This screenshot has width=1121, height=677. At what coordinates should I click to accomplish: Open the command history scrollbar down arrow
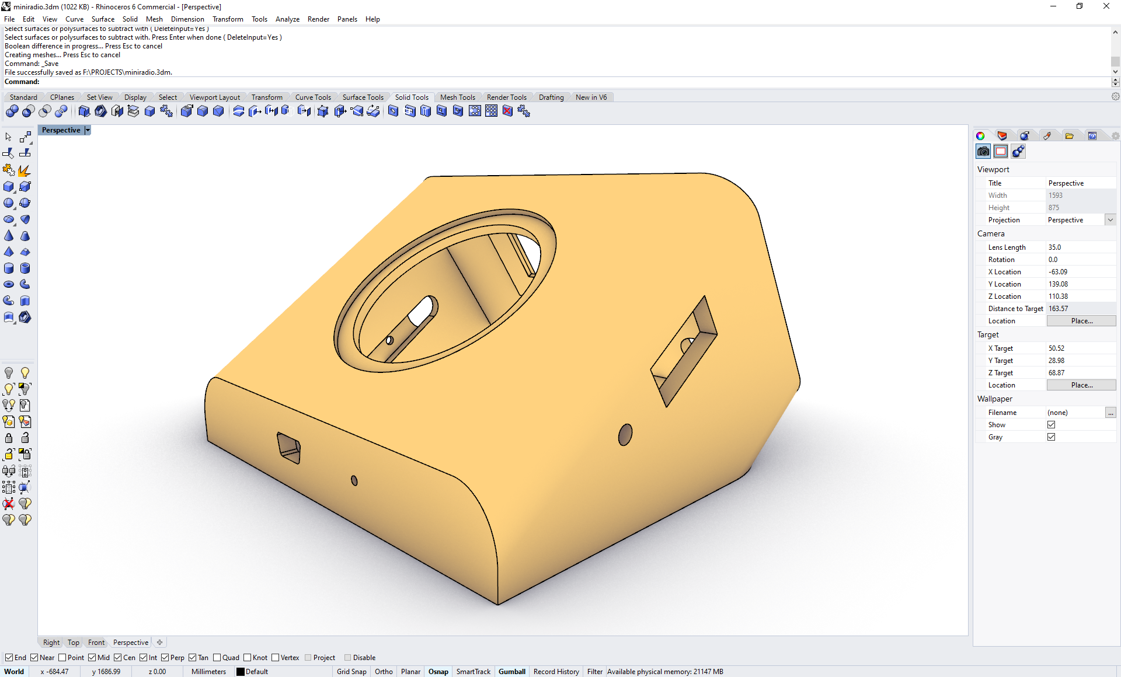(1115, 72)
